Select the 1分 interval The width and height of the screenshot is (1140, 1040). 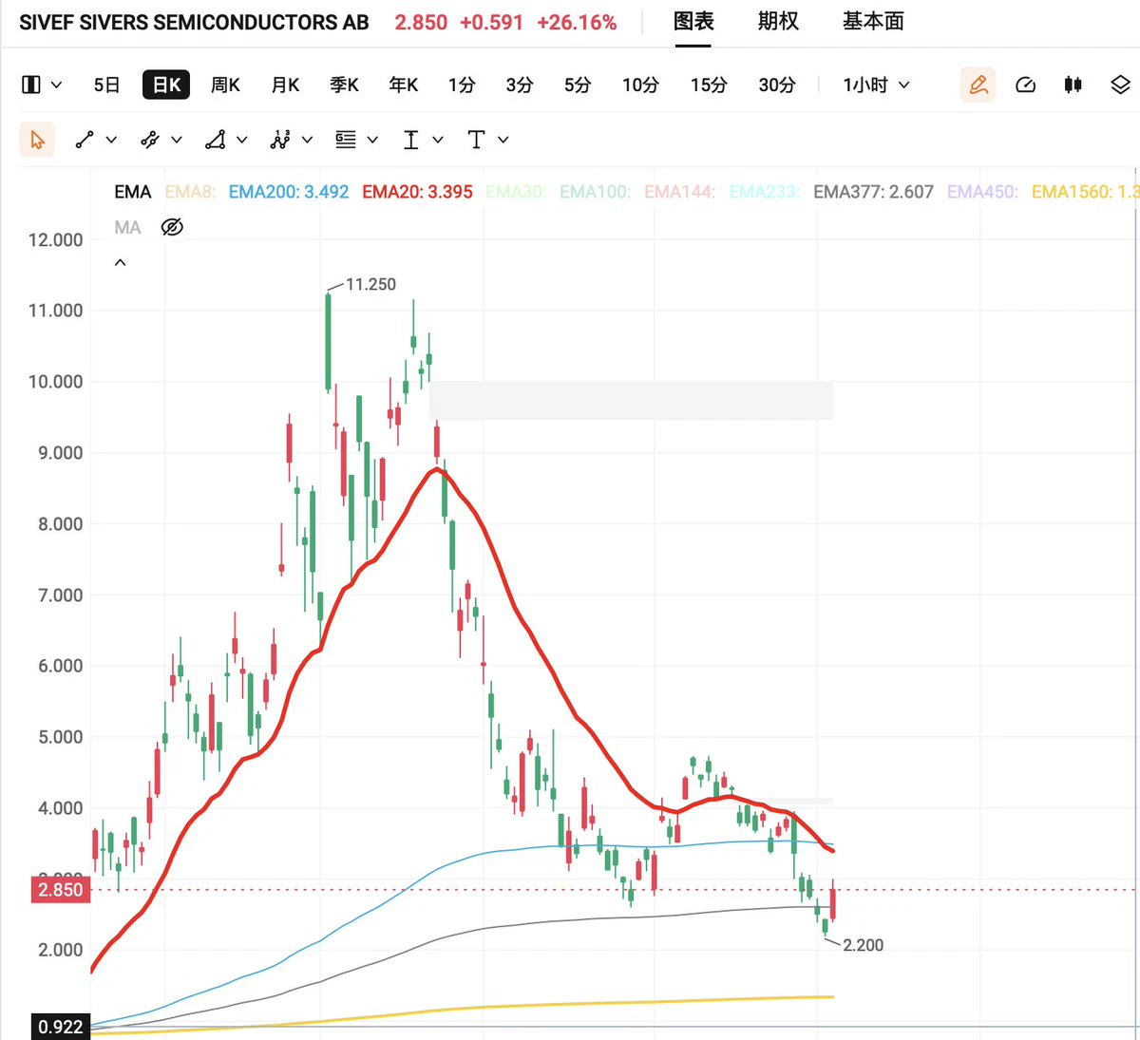pos(462,85)
